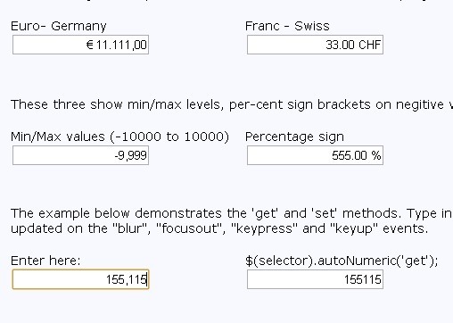Image resolution: width=453 pixels, height=323 pixels.
Task: Click the "Franc - Swiss" label
Action: tap(287, 26)
